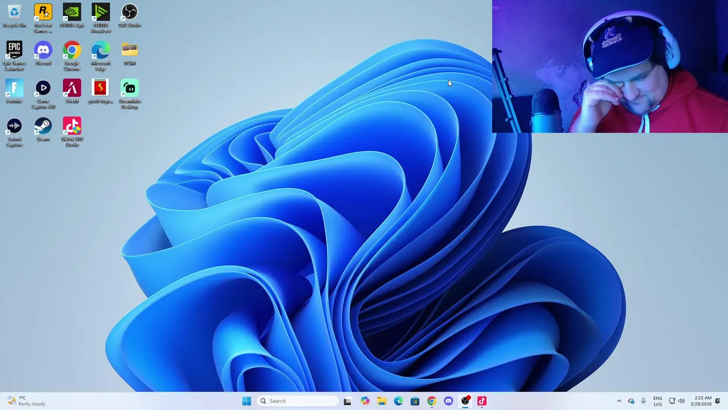
Task: Open the network quick settings icon
Action: pyautogui.click(x=672, y=401)
